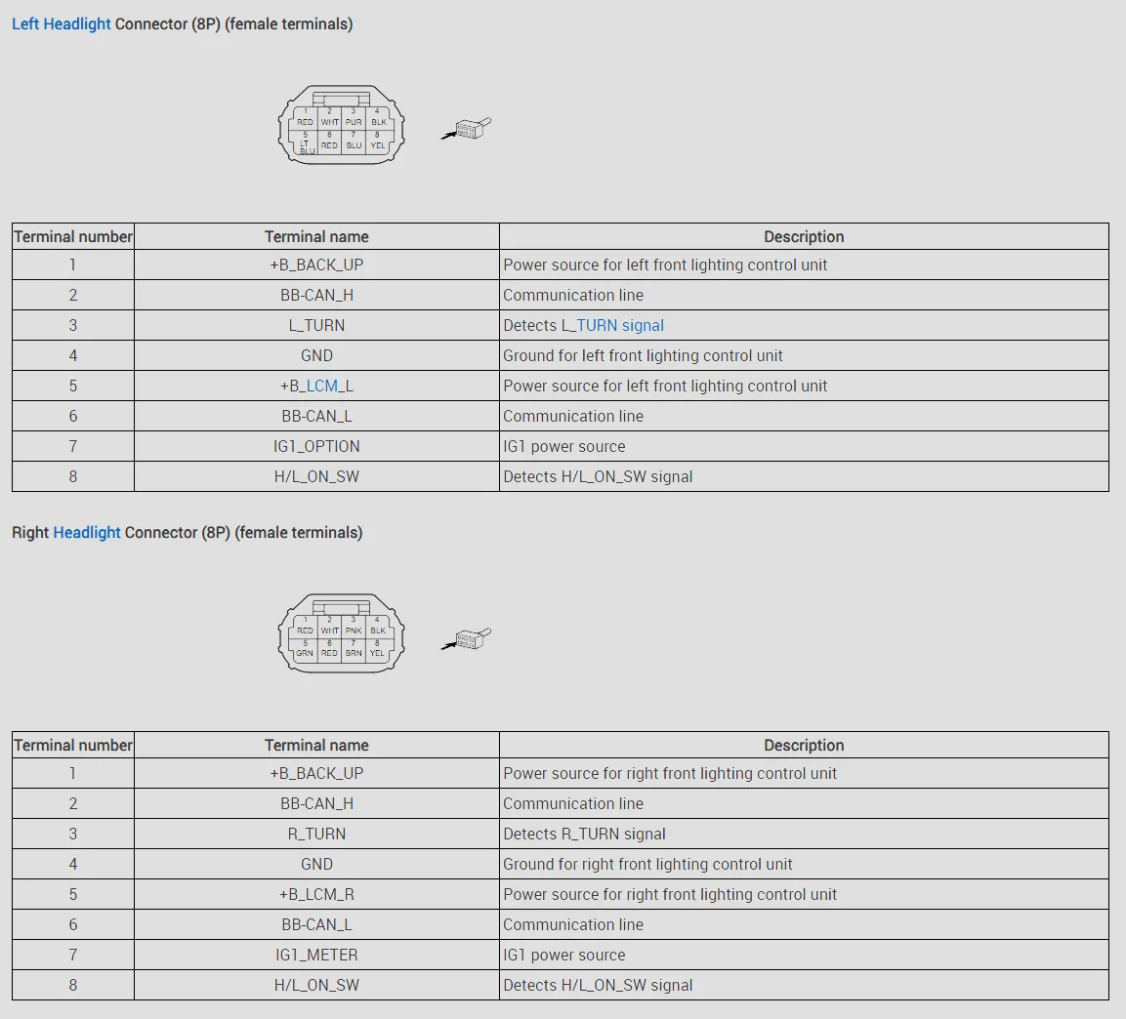
Task: Click the Right Headlight connector pinout diagram
Action: coord(341,632)
